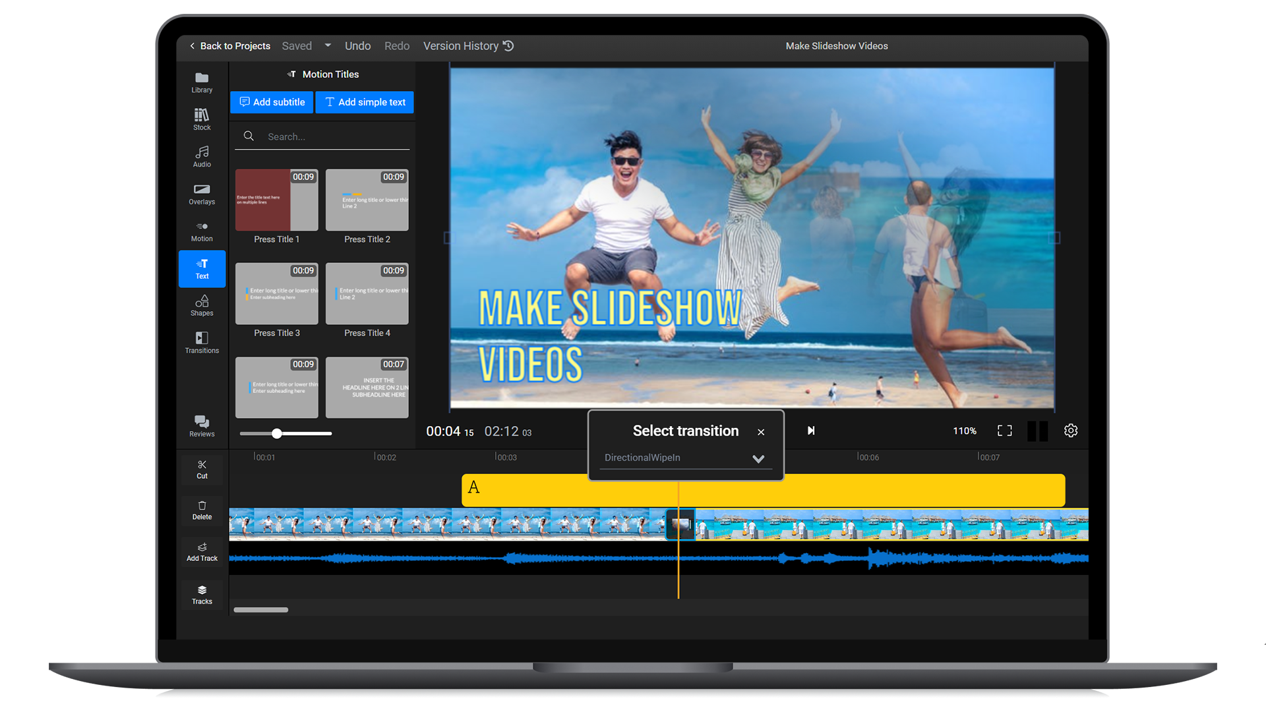Open the Overlays panel
The image size is (1266, 712).
click(x=202, y=194)
